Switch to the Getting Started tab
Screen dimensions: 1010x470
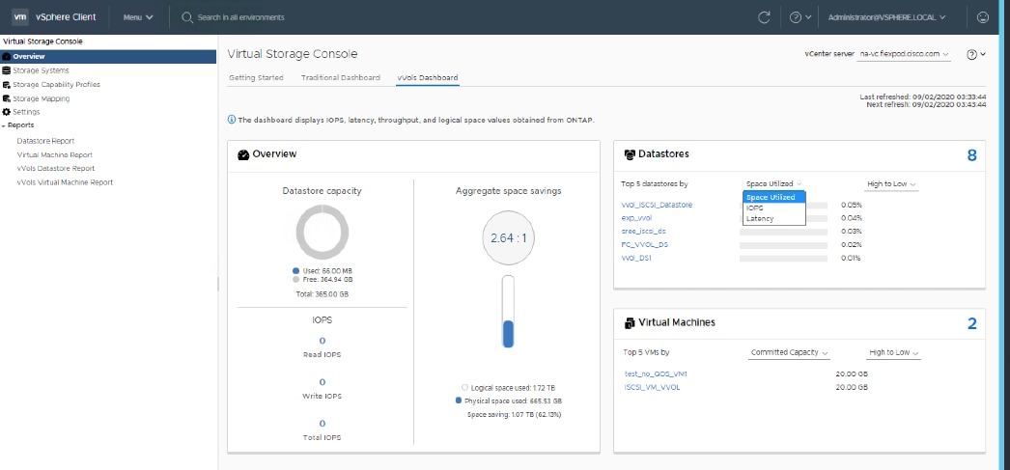point(257,78)
